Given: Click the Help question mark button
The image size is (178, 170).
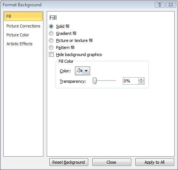Looking at the screenshot, I should (160, 5).
